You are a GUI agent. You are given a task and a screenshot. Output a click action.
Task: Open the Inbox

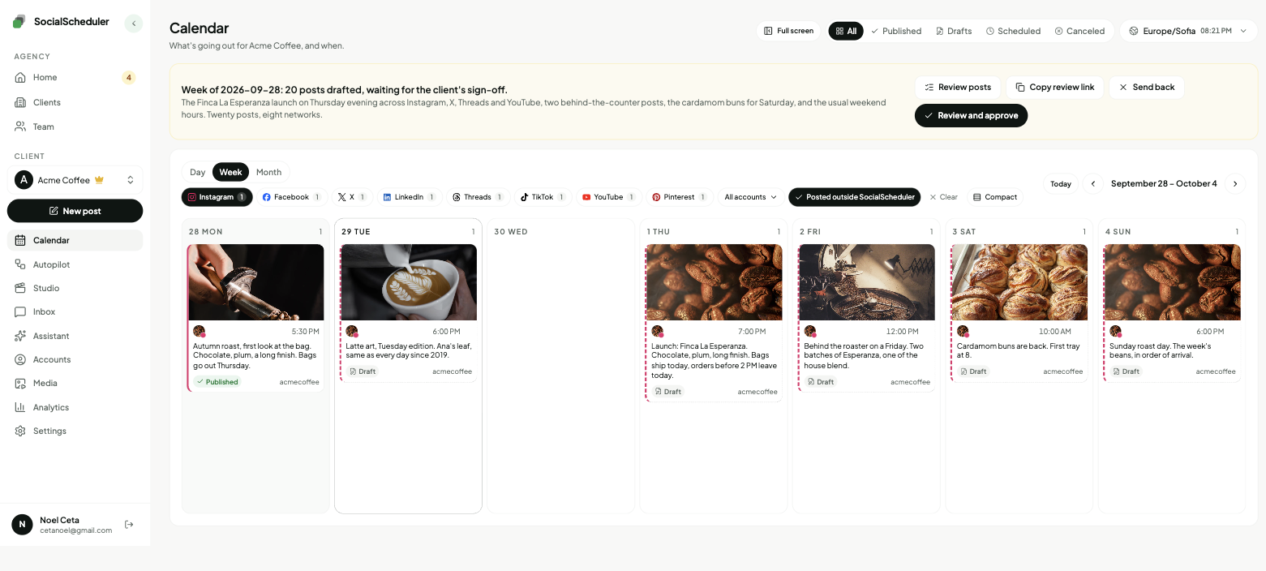(x=75, y=311)
